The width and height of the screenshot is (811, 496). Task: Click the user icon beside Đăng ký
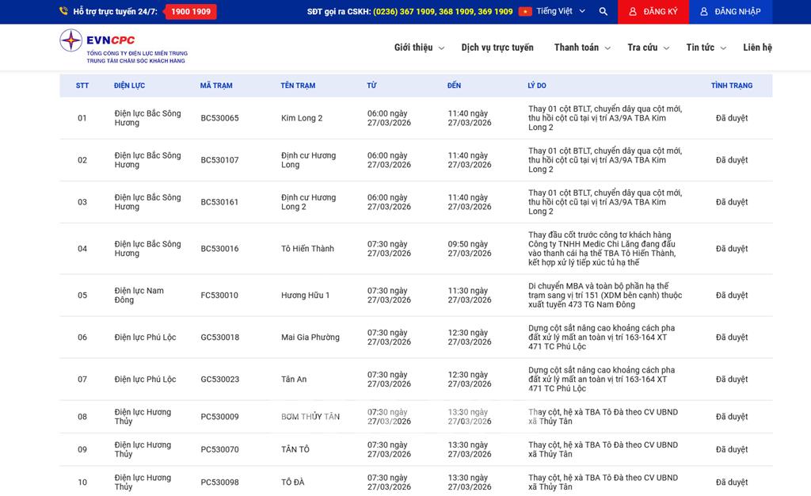[x=632, y=12]
